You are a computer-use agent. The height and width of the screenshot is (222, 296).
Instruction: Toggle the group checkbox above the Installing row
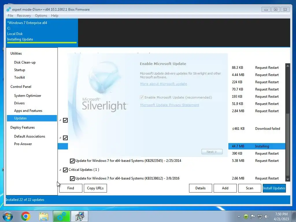[x=65, y=138]
